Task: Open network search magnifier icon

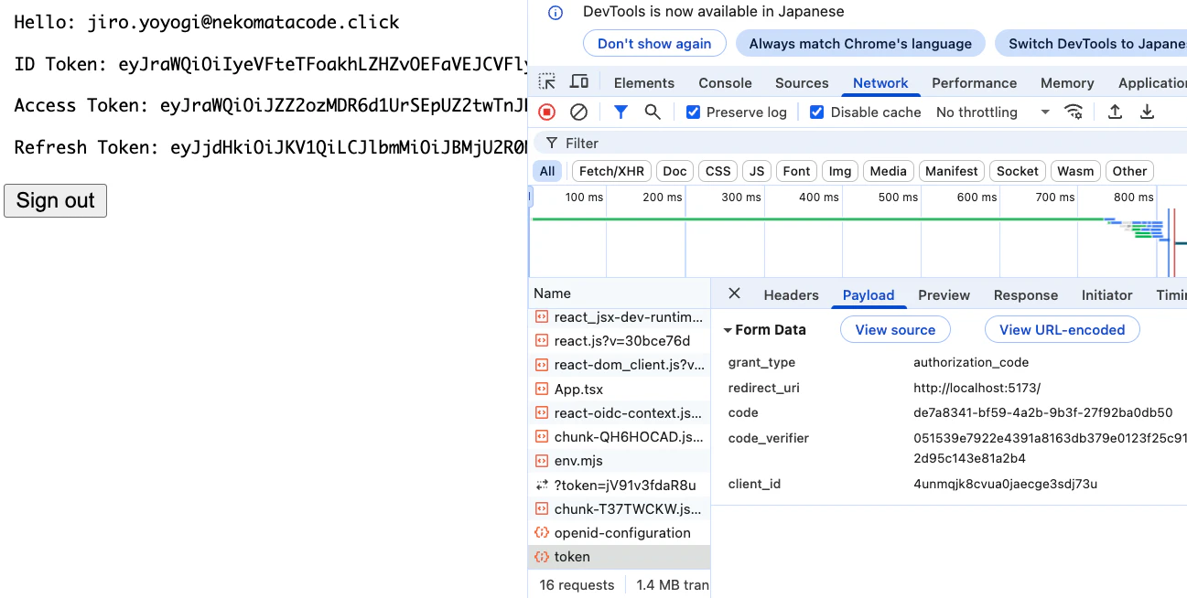Action: coord(653,112)
